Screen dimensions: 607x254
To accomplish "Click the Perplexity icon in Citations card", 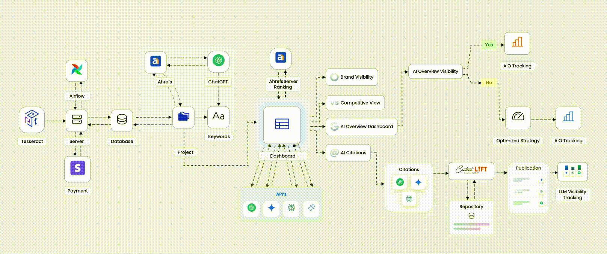I will click(x=409, y=199).
